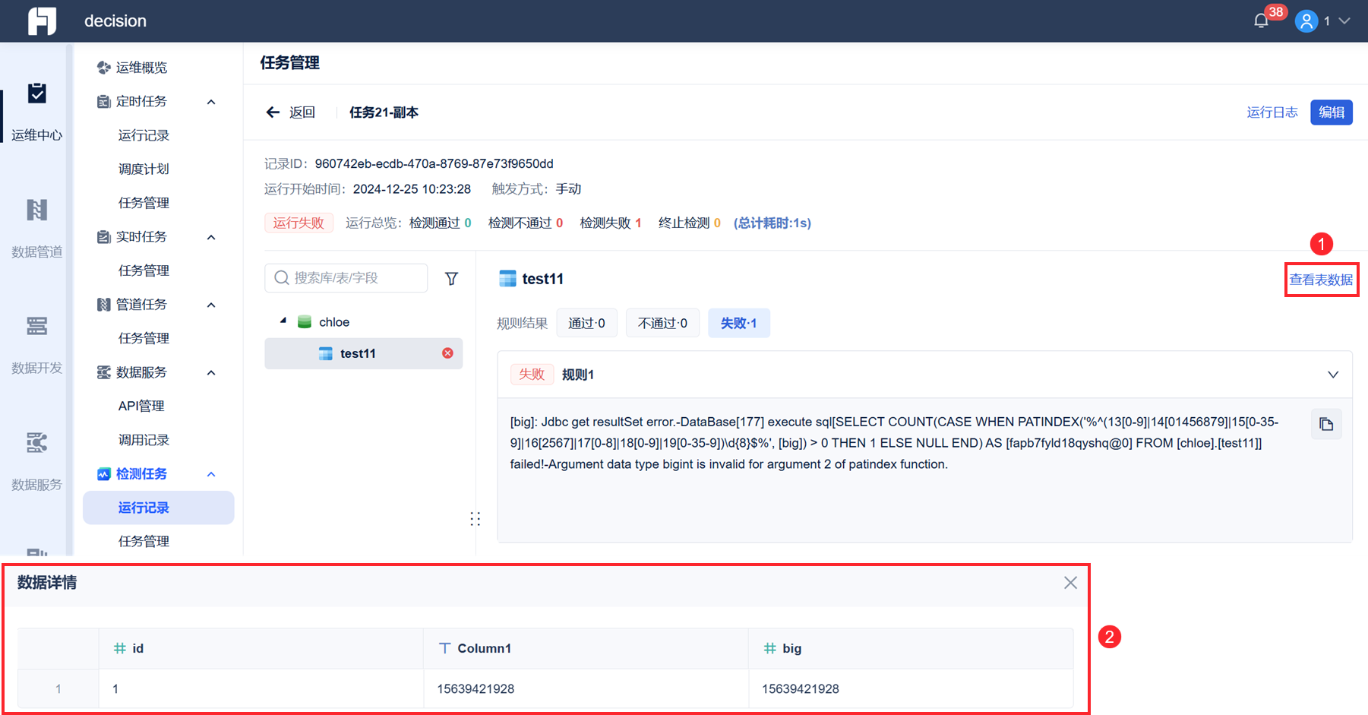
Task: Collapse the 数据服务 menu group
Action: pos(211,372)
